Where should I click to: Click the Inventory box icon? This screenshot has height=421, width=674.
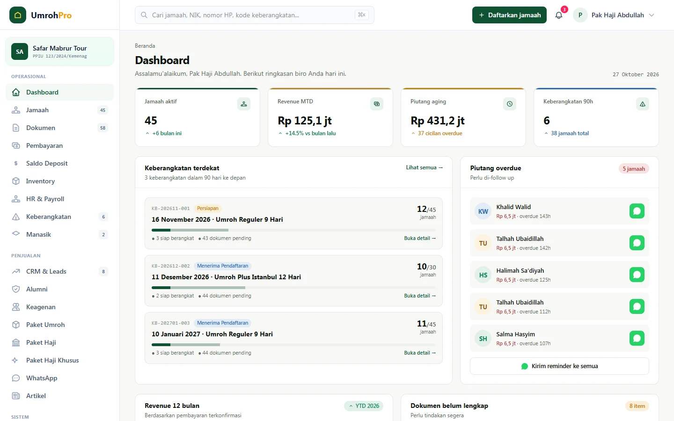(x=16, y=181)
